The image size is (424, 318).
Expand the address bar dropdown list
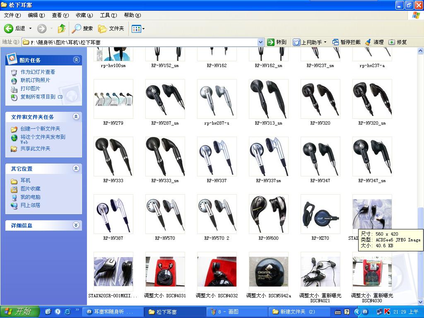pos(260,42)
